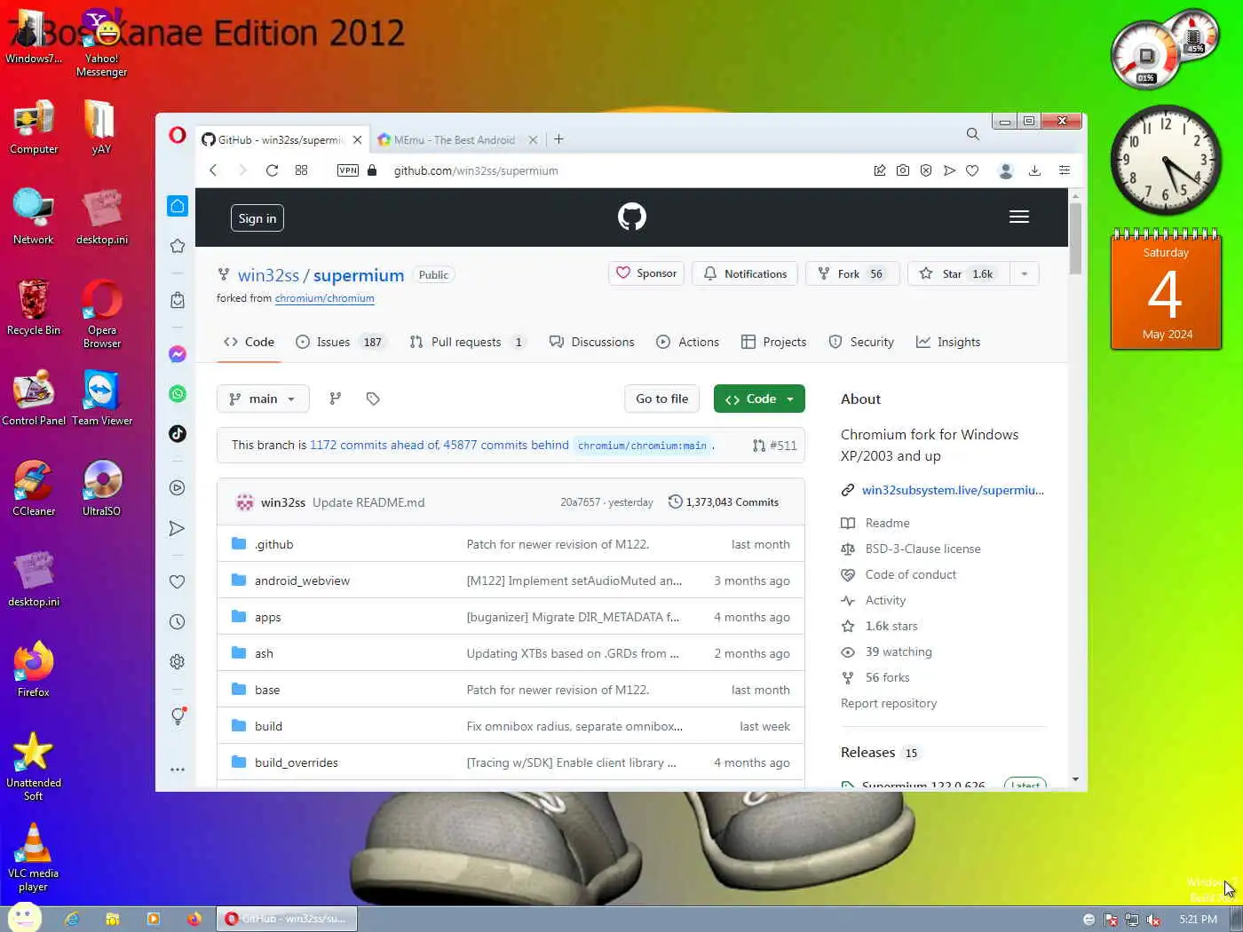
Task: Open pull request #511 link
Action: (774, 446)
